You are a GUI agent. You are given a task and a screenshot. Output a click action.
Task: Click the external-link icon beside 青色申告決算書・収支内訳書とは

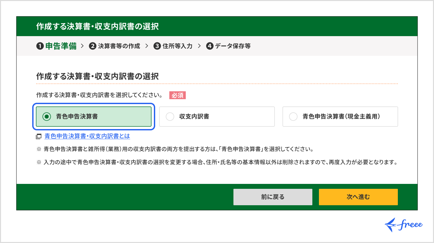click(38, 136)
